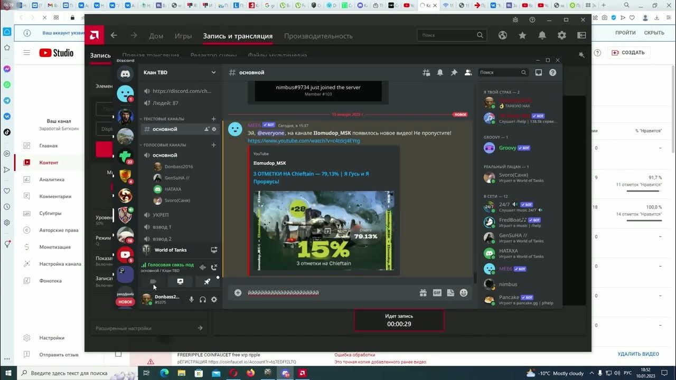
Task: Toggle camera in Discord voice panel
Action: click(x=153, y=282)
